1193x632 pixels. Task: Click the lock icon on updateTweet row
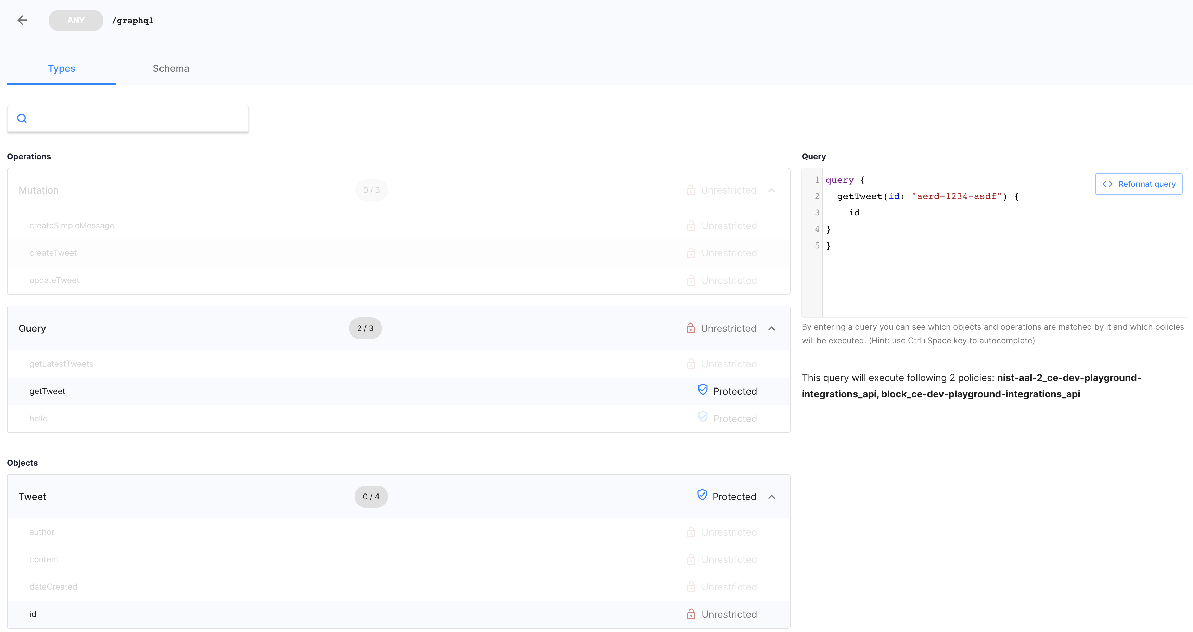tap(691, 280)
